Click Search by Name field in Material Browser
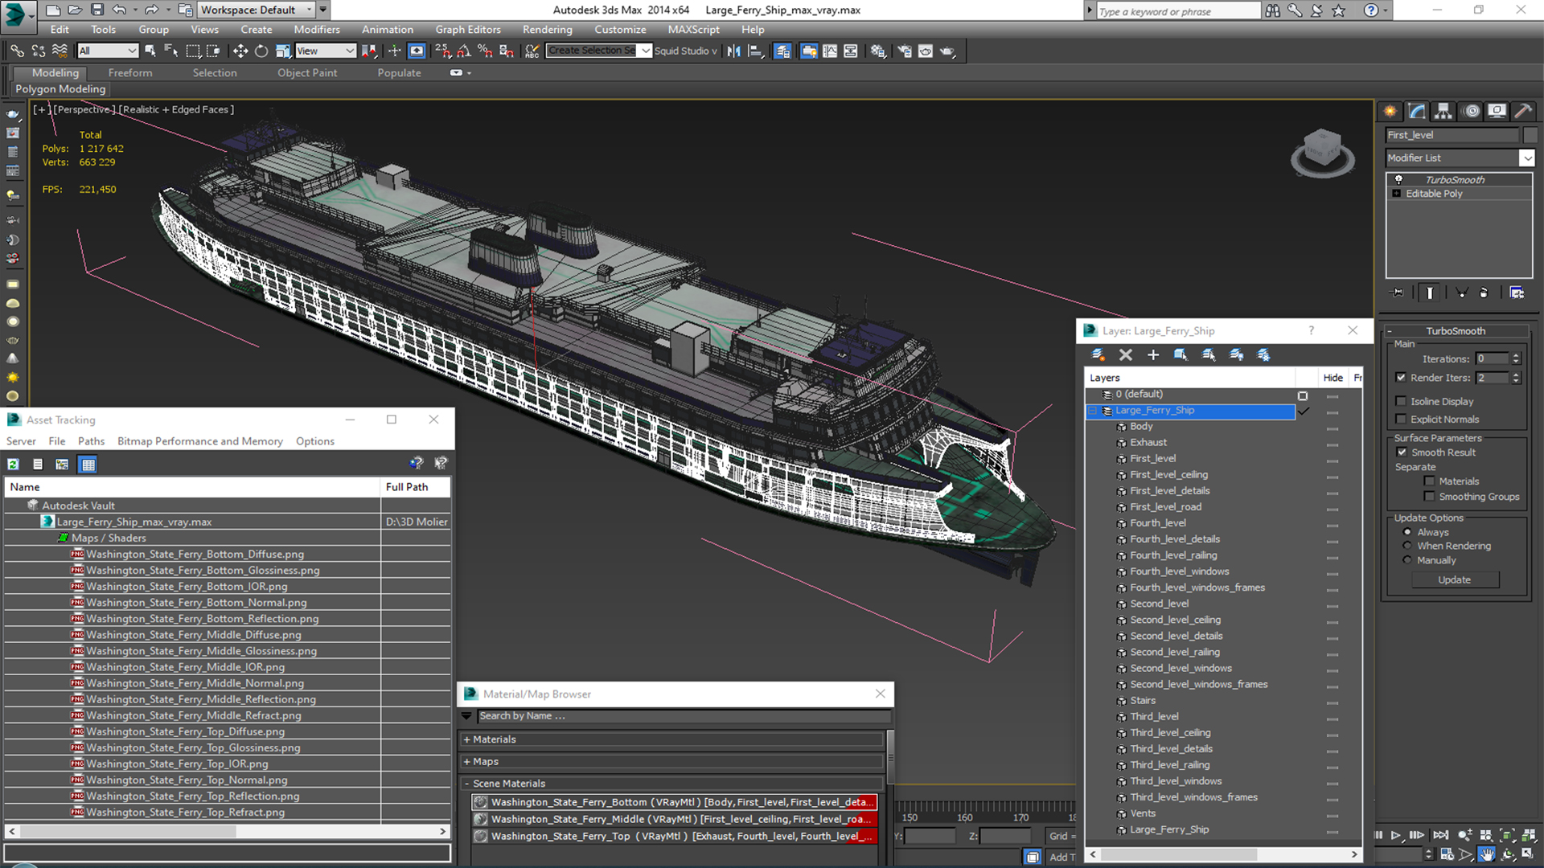Screen dimensions: 1544x868 (684, 716)
